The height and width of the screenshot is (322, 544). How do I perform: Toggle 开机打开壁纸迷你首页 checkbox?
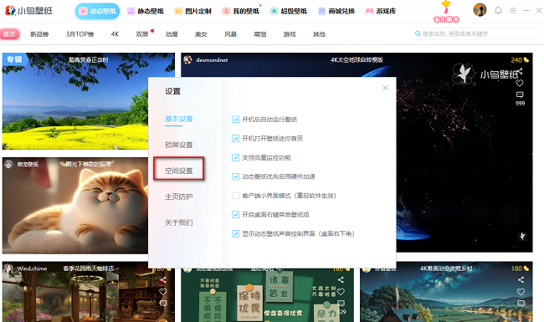tap(235, 139)
